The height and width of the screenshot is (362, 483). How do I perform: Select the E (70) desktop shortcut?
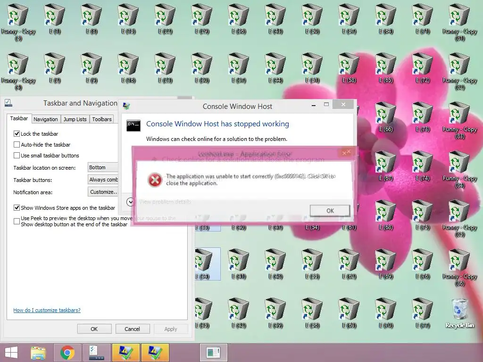click(x=386, y=313)
